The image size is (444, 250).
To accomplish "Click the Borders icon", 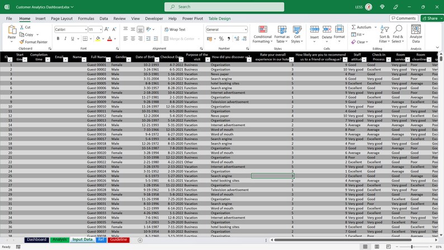I will pos(85,39).
